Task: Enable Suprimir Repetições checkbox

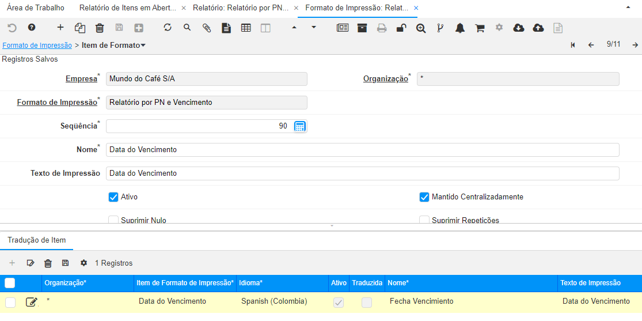Action: 424,220
